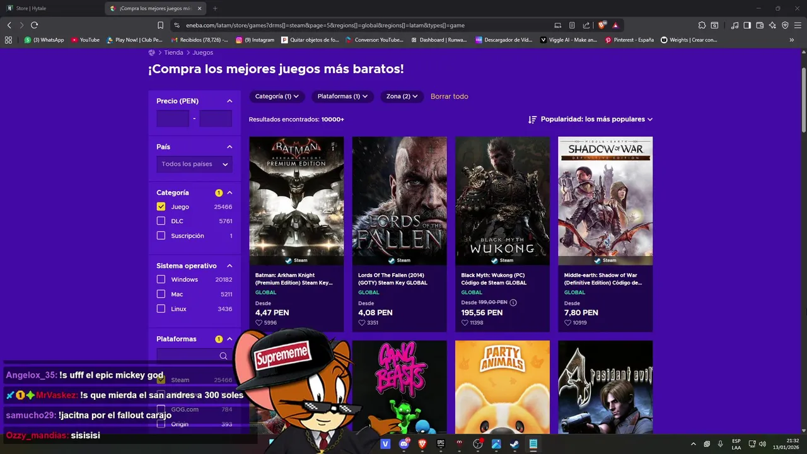Open Middle-earth: Shadow of War title link

click(x=603, y=279)
